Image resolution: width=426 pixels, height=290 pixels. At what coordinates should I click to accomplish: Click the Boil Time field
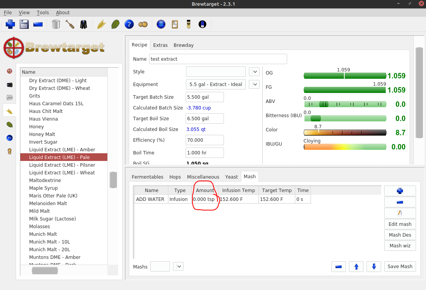(x=205, y=153)
